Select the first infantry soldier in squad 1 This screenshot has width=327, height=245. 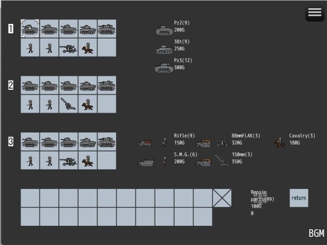click(x=30, y=47)
